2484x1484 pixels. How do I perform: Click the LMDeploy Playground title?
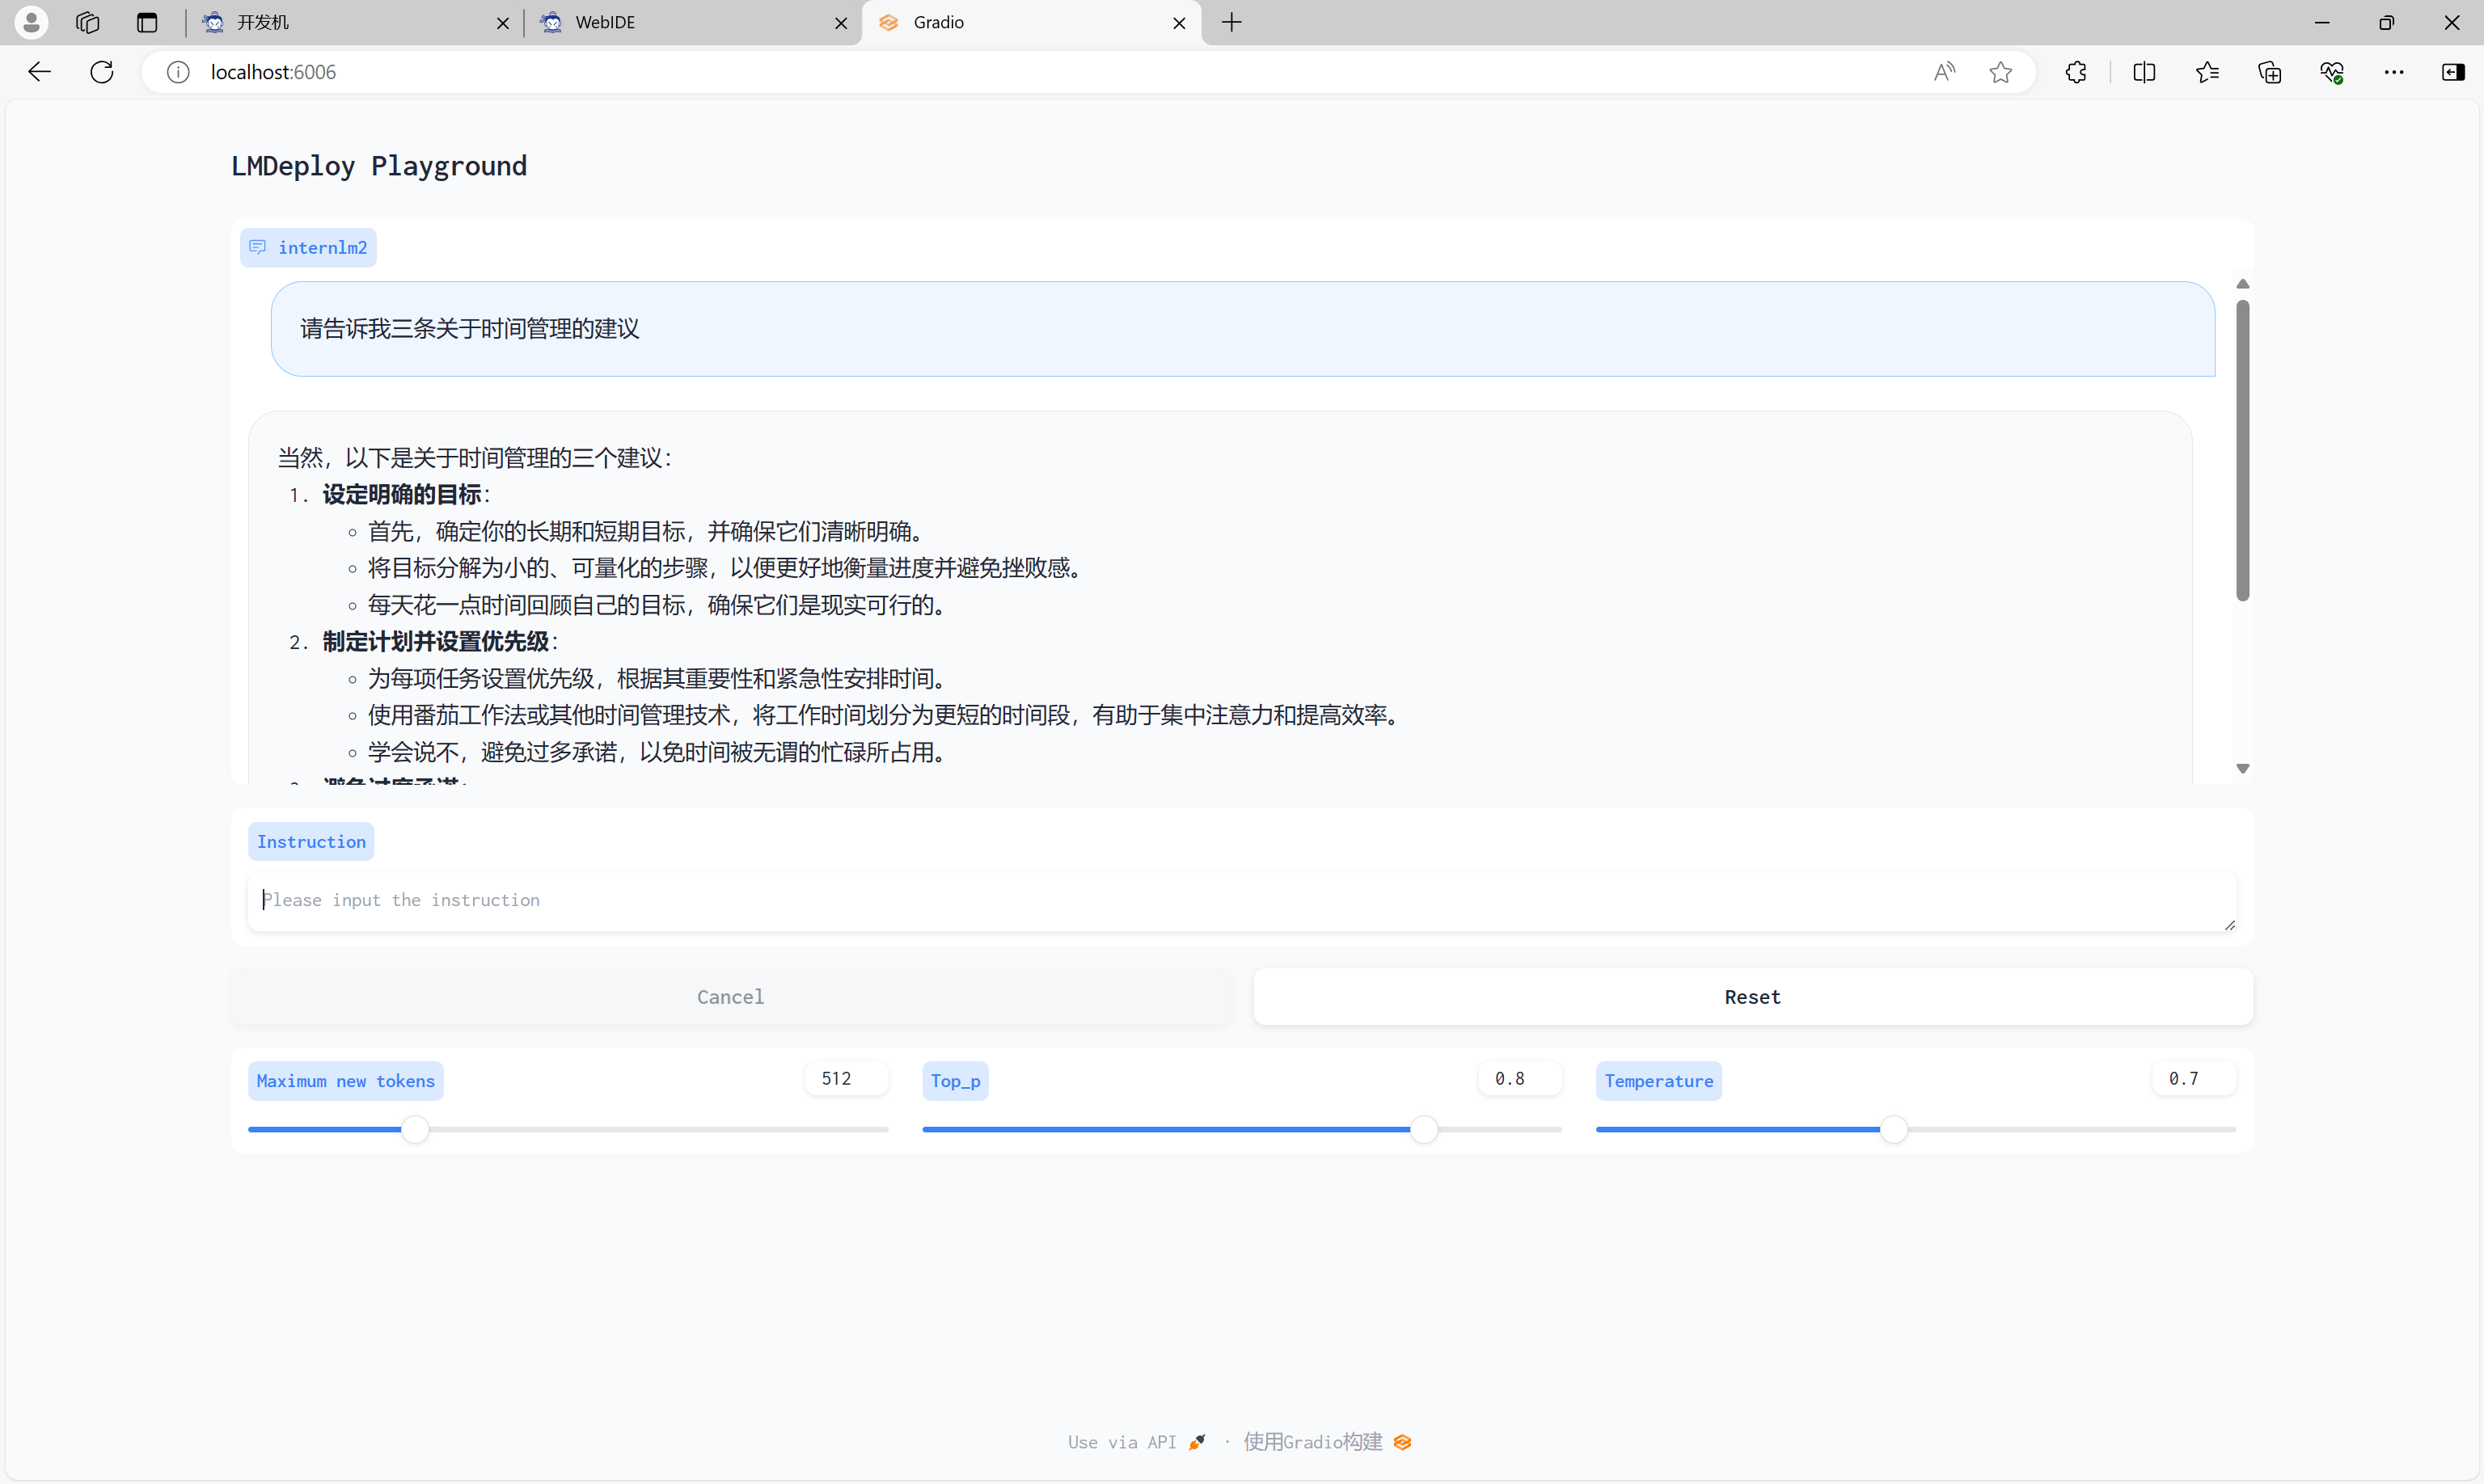point(379,166)
